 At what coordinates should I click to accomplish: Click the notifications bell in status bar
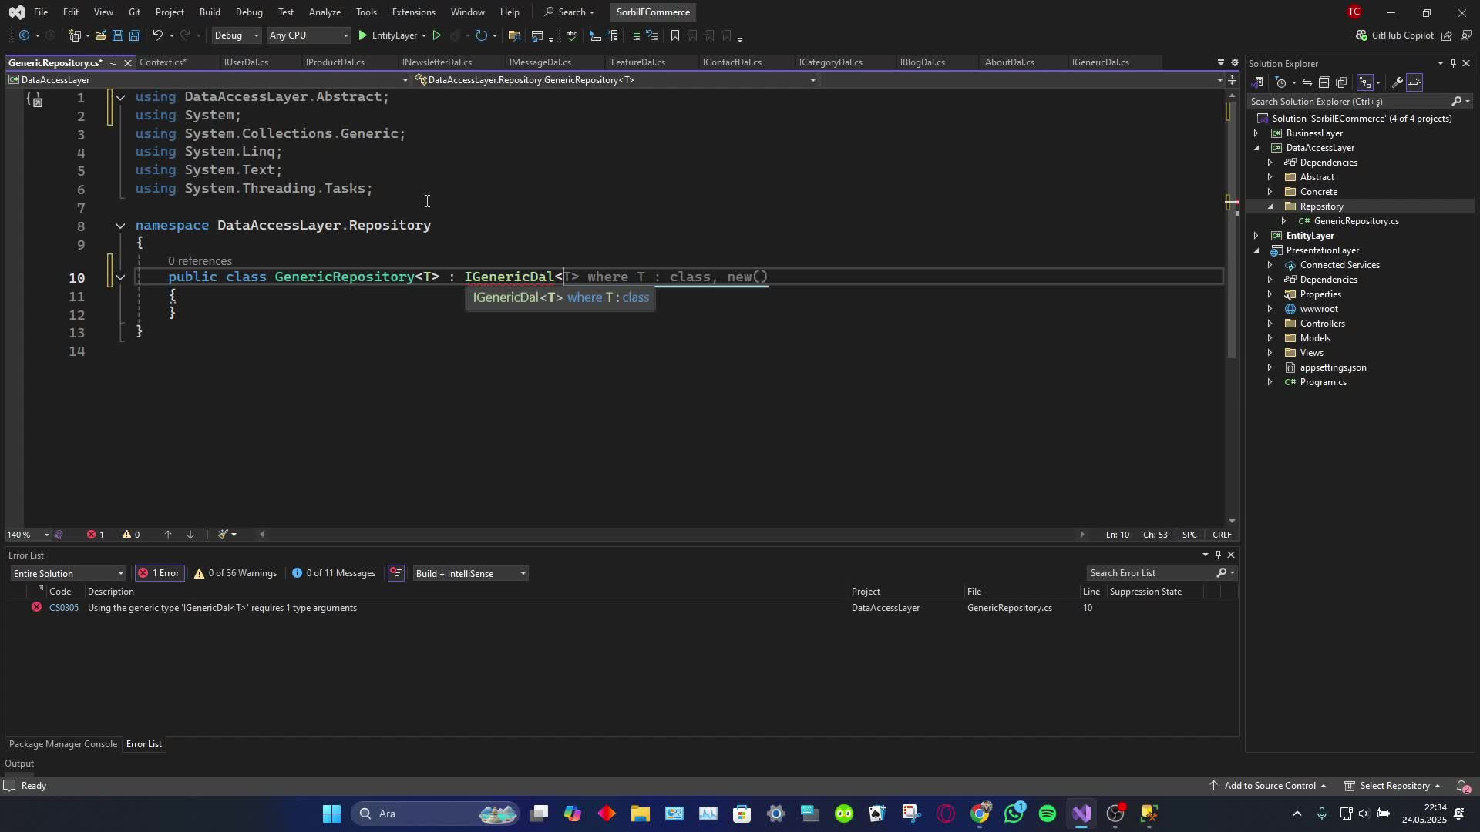1462,786
